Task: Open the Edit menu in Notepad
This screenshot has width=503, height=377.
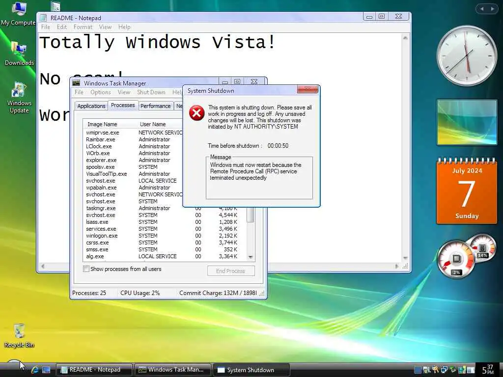Action: click(61, 27)
